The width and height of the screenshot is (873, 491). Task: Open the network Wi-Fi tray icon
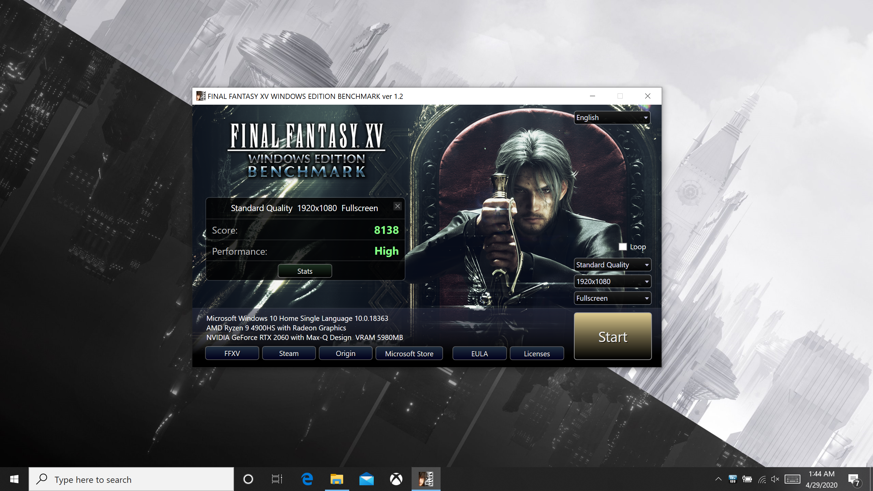(x=762, y=479)
